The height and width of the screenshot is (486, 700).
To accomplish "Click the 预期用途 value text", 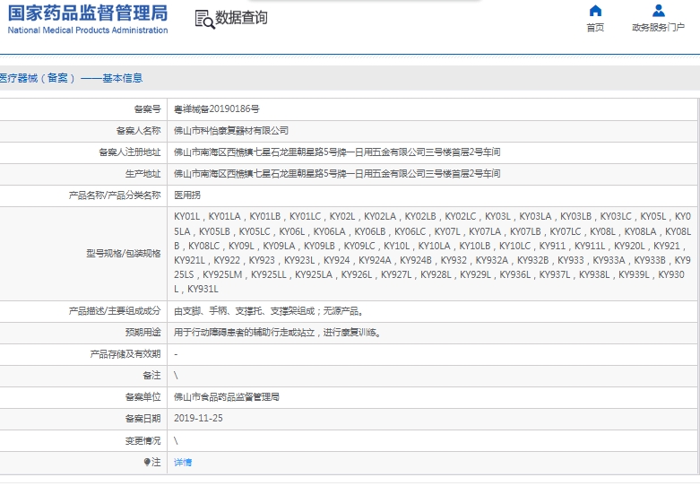I will pyautogui.click(x=277, y=333).
